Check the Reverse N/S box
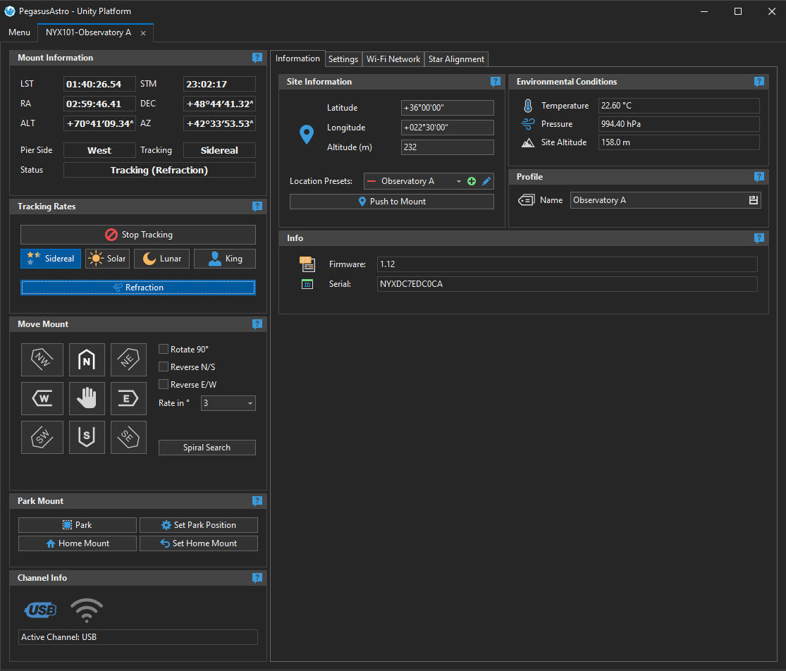 pos(164,367)
